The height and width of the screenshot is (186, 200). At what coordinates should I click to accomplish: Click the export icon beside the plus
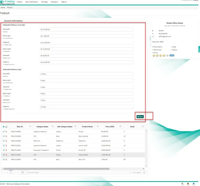pos(6,127)
